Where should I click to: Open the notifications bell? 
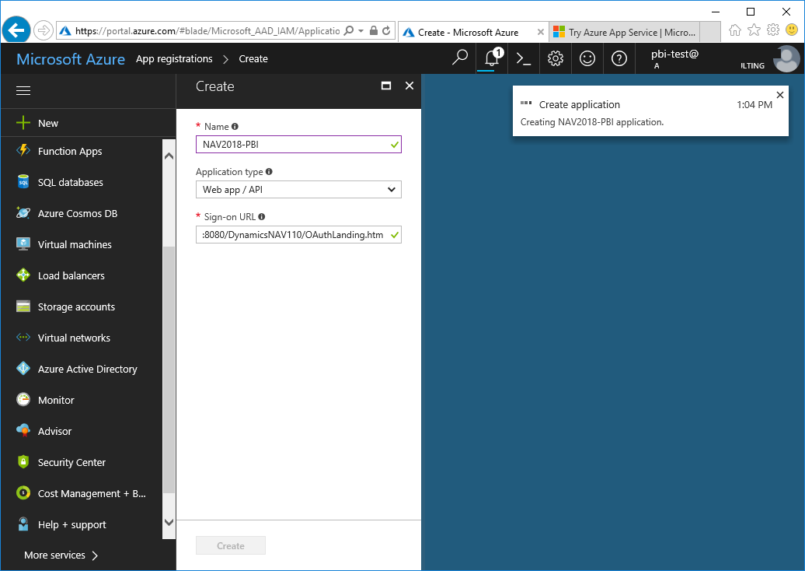(x=492, y=58)
